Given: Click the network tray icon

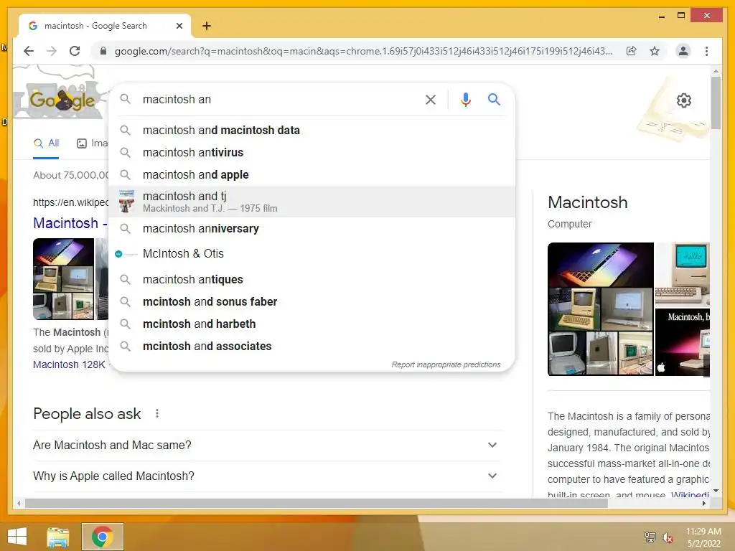Looking at the screenshot, I should click(x=650, y=537).
